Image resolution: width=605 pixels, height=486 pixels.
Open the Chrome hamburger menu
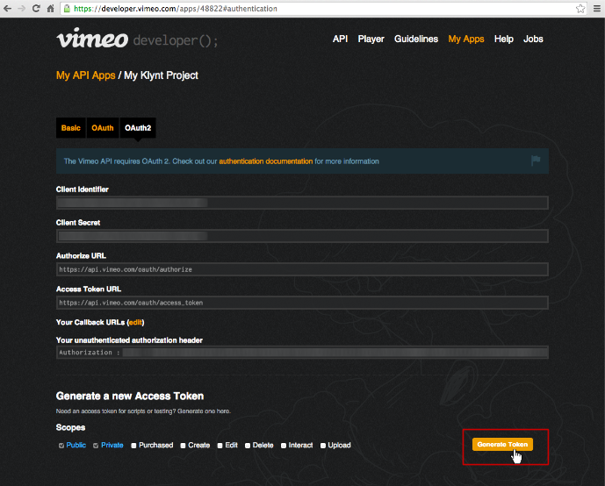tap(596, 9)
